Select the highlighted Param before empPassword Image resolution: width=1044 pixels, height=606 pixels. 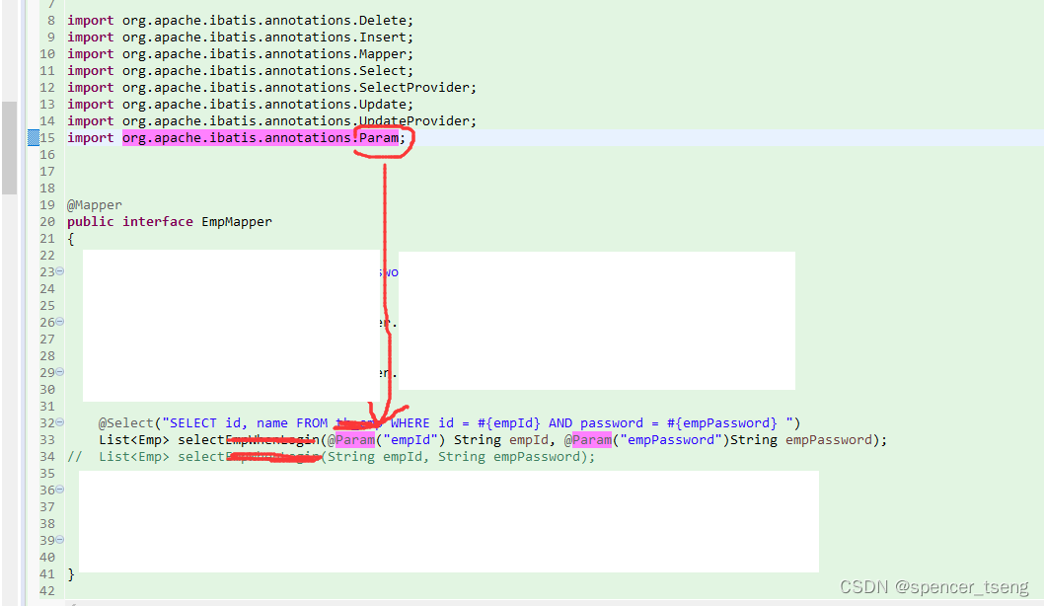pos(591,439)
